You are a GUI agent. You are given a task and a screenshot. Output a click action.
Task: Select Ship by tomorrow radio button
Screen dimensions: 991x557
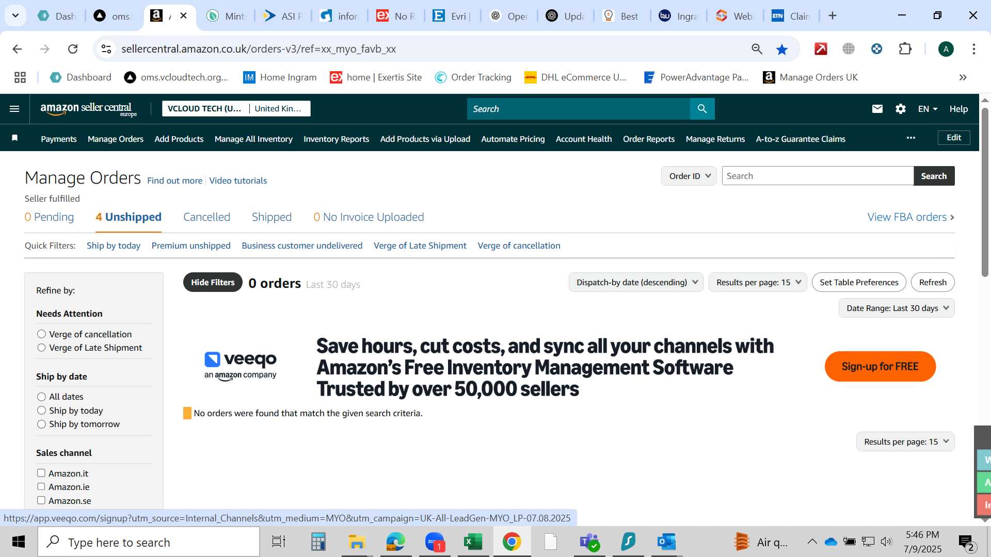coord(42,424)
